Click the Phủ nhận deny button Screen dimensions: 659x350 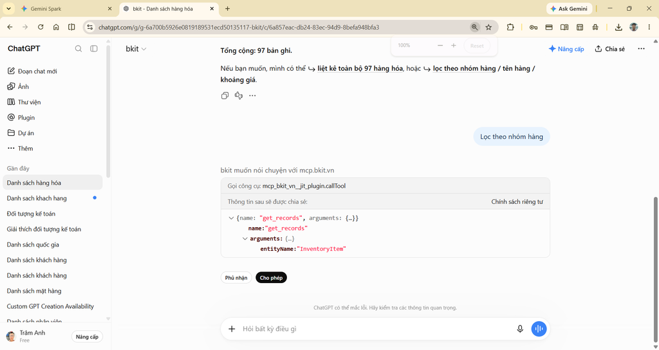pyautogui.click(x=236, y=278)
